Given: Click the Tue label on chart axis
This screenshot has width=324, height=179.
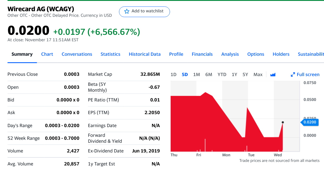Looking at the screenshot, I should [251, 155].
